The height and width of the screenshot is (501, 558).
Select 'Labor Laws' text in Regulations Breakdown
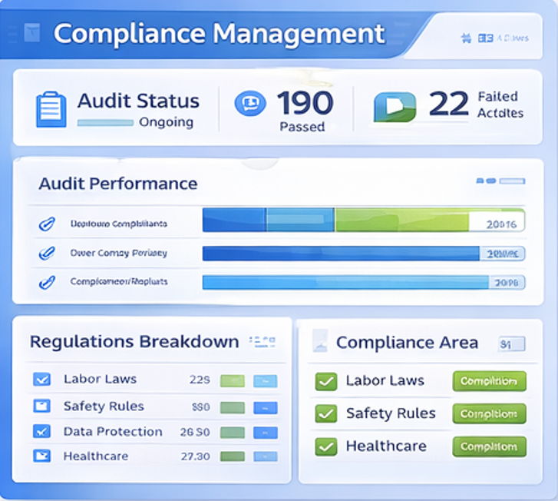(x=100, y=379)
